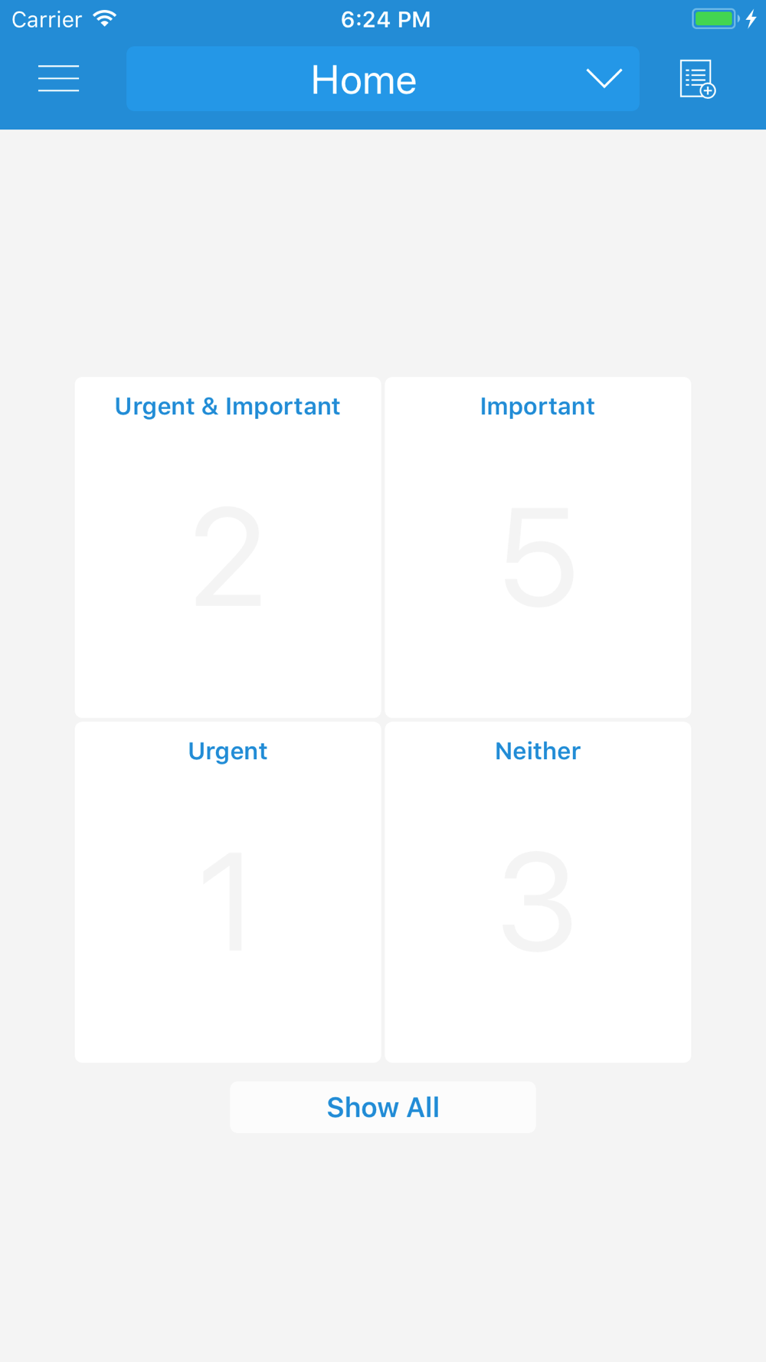Select the Urgent & Important heading label
The image size is (766, 1362).
[x=228, y=407]
